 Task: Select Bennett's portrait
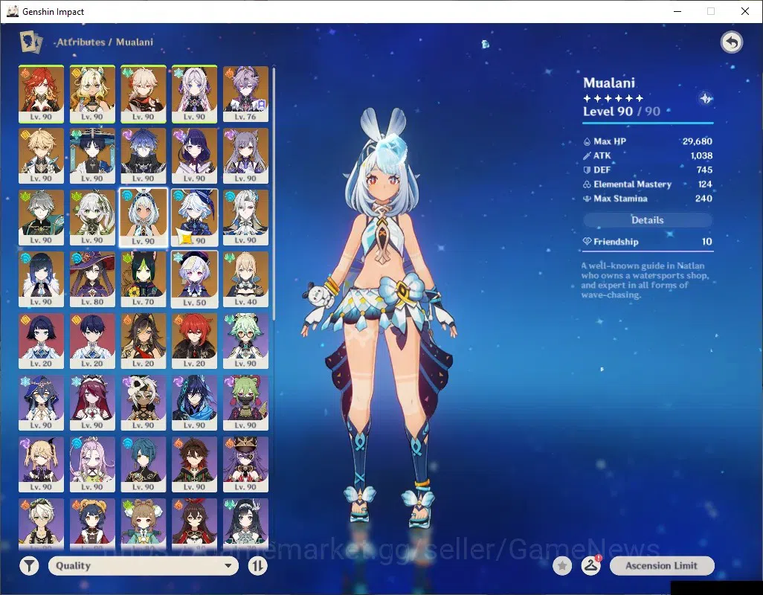[42, 524]
